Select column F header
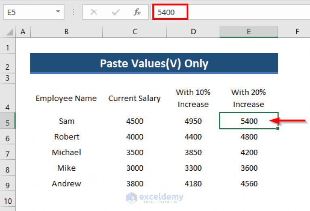The height and width of the screenshot is (211, 310). point(294,31)
